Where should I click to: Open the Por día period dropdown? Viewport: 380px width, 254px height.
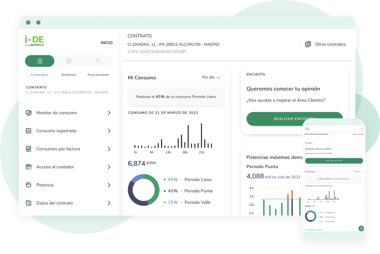click(211, 77)
